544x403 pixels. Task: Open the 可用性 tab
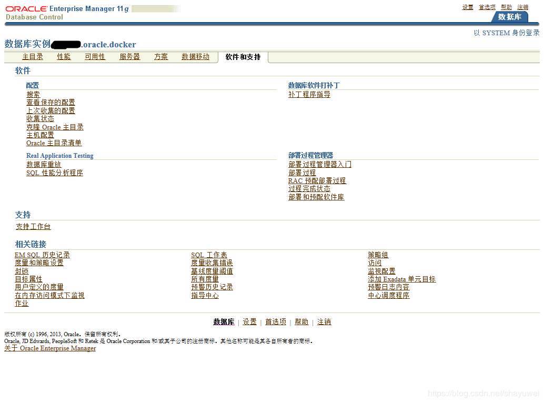coord(95,56)
